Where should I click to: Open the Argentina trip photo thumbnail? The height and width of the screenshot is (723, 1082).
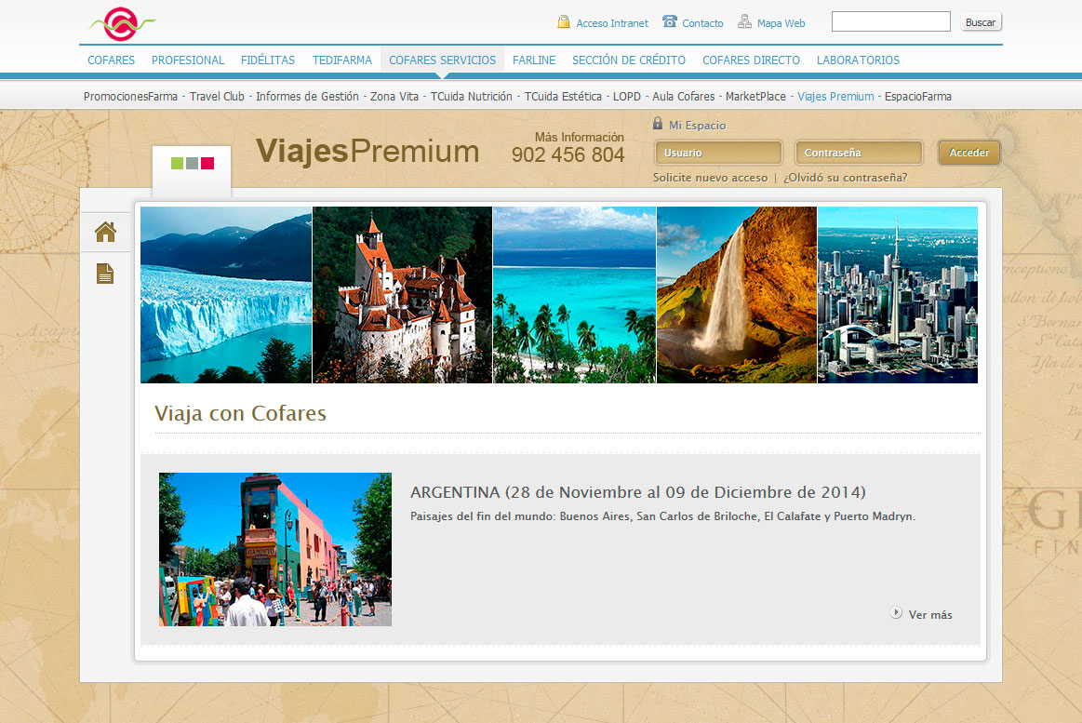[274, 549]
